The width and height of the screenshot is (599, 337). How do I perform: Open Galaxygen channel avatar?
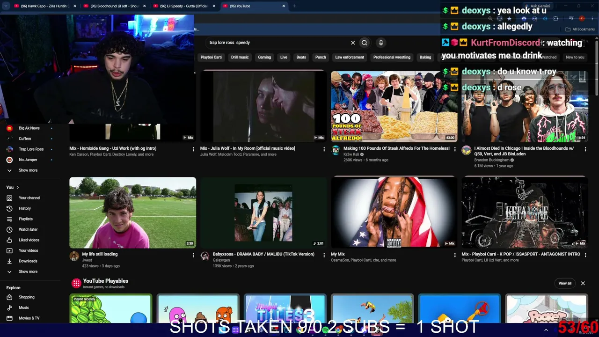click(x=205, y=256)
